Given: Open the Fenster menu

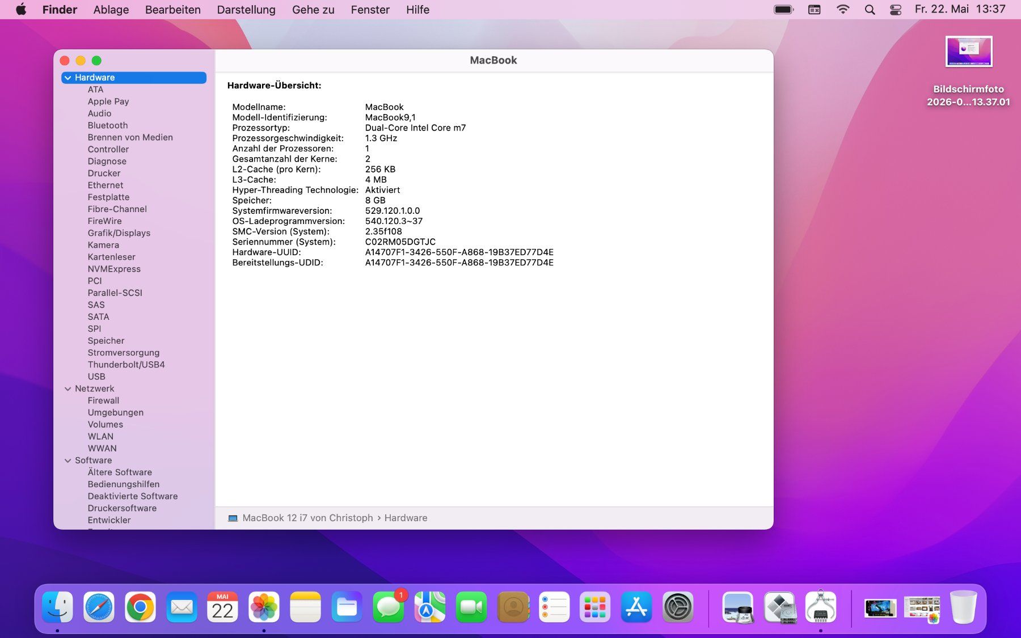Looking at the screenshot, I should (x=370, y=10).
